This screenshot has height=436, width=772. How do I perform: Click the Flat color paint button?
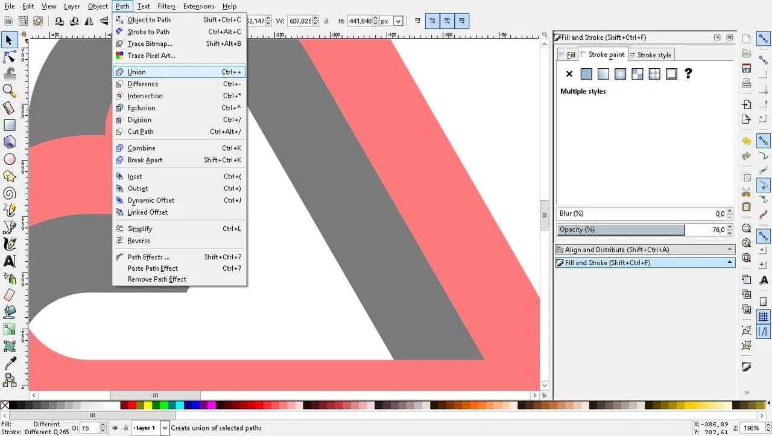pos(586,74)
